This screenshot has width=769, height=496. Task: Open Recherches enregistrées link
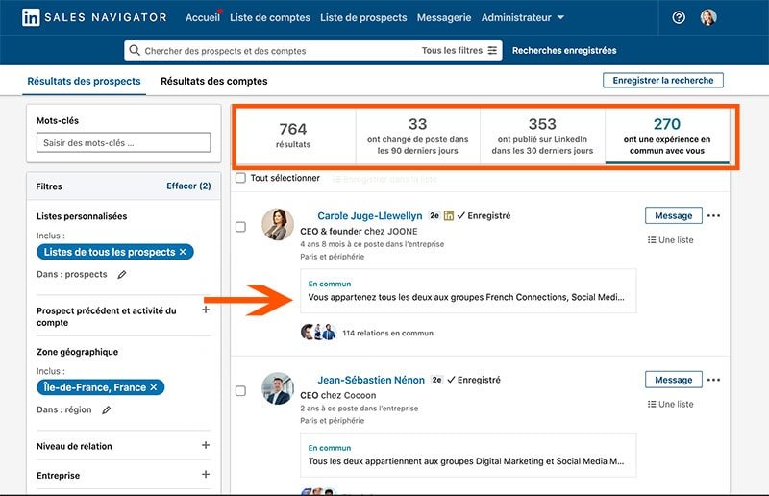(564, 50)
